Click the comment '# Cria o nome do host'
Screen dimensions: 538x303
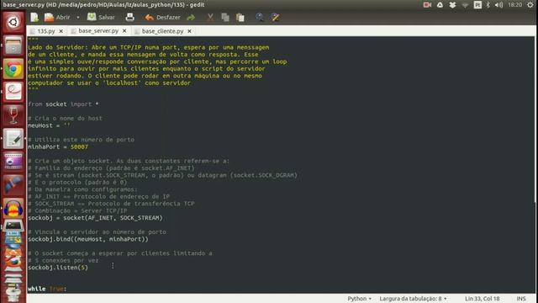point(65,118)
